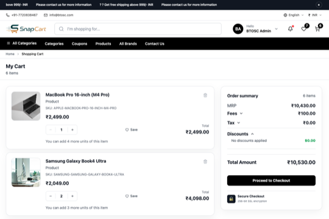Open the English language dropdown

pyautogui.click(x=294, y=15)
